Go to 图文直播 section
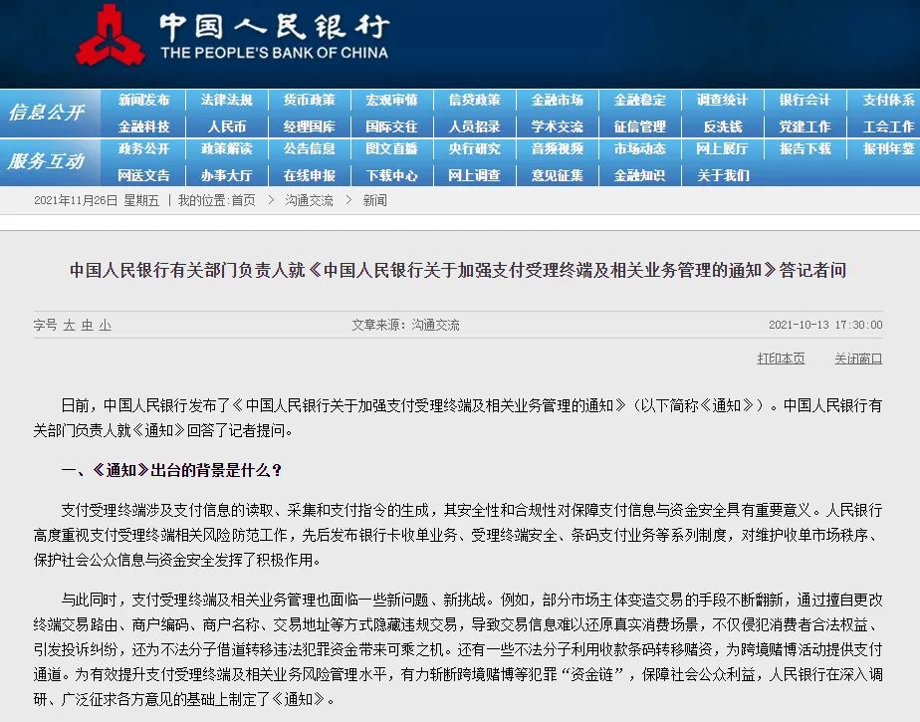 (392, 149)
